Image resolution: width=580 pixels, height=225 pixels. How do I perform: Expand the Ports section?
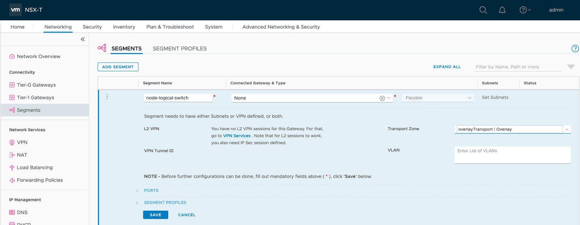(151, 191)
